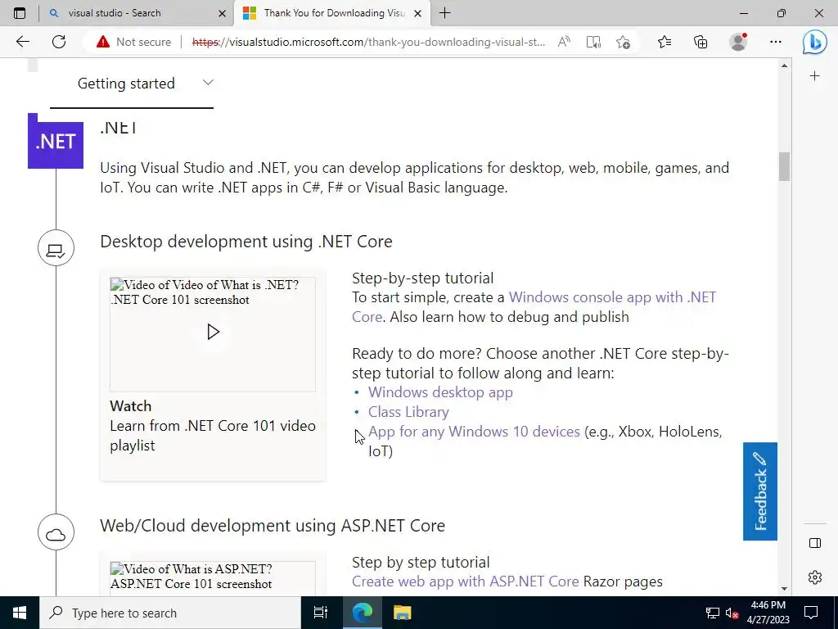
Task: Click the Desktop development using .NET Core heading
Action: [x=246, y=242]
